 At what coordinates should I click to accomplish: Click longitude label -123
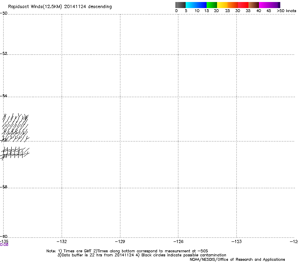tap(236, 241)
